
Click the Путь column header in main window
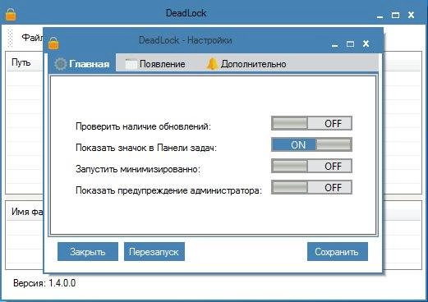21,62
